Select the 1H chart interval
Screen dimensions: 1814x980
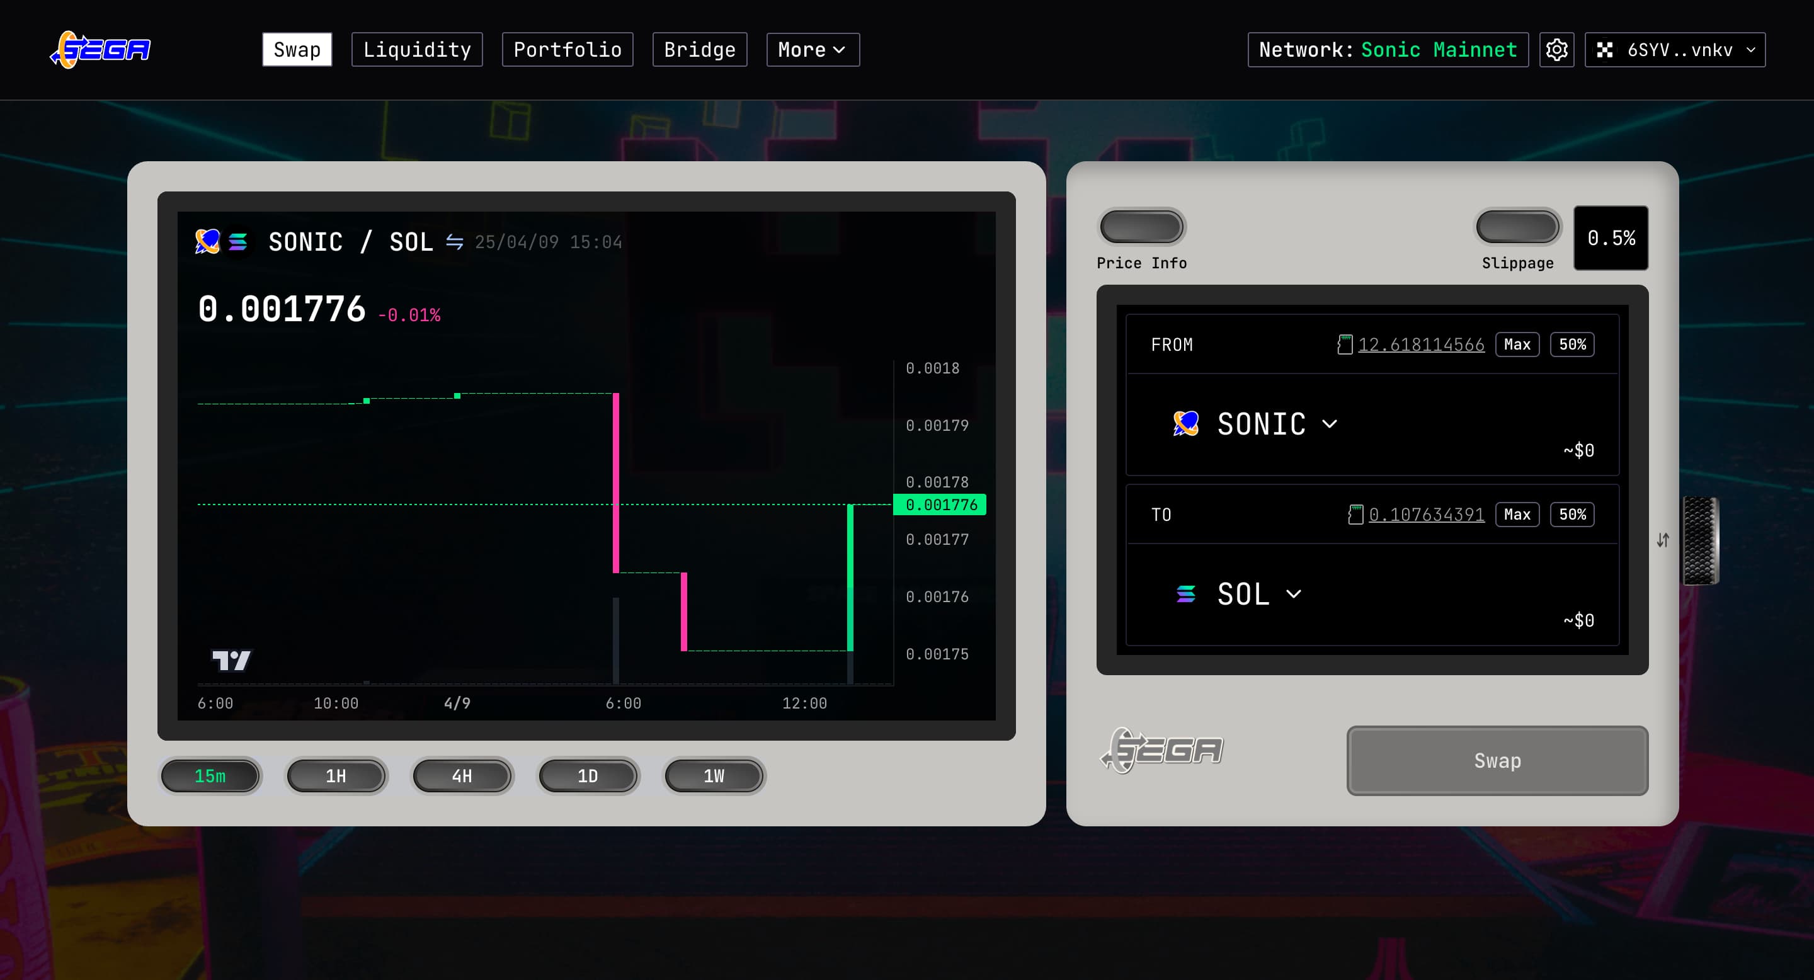coord(336,776)
